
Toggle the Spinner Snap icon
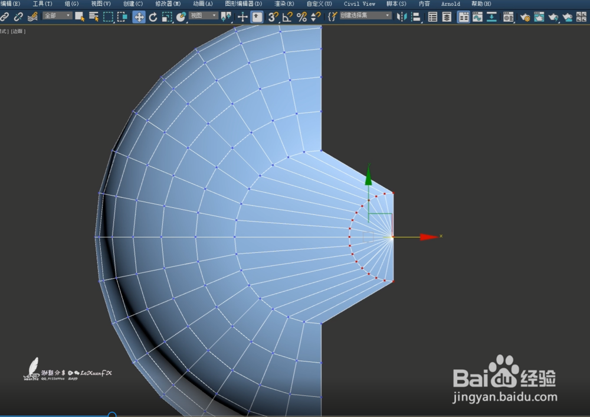pyautogui.click(x=316, y=17)
